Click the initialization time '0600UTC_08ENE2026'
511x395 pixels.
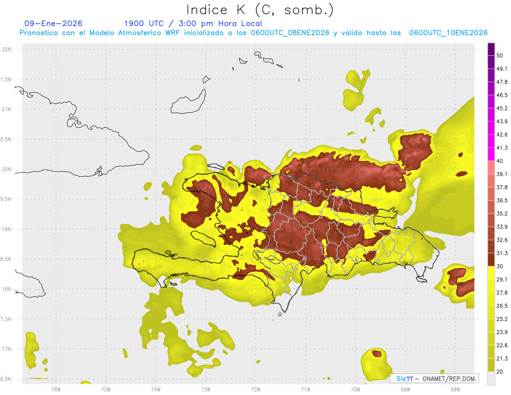tap(290, 33)
